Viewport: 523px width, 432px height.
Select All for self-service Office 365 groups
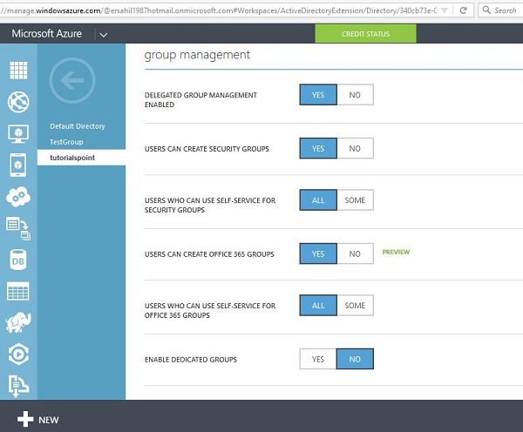pos(318,306)
